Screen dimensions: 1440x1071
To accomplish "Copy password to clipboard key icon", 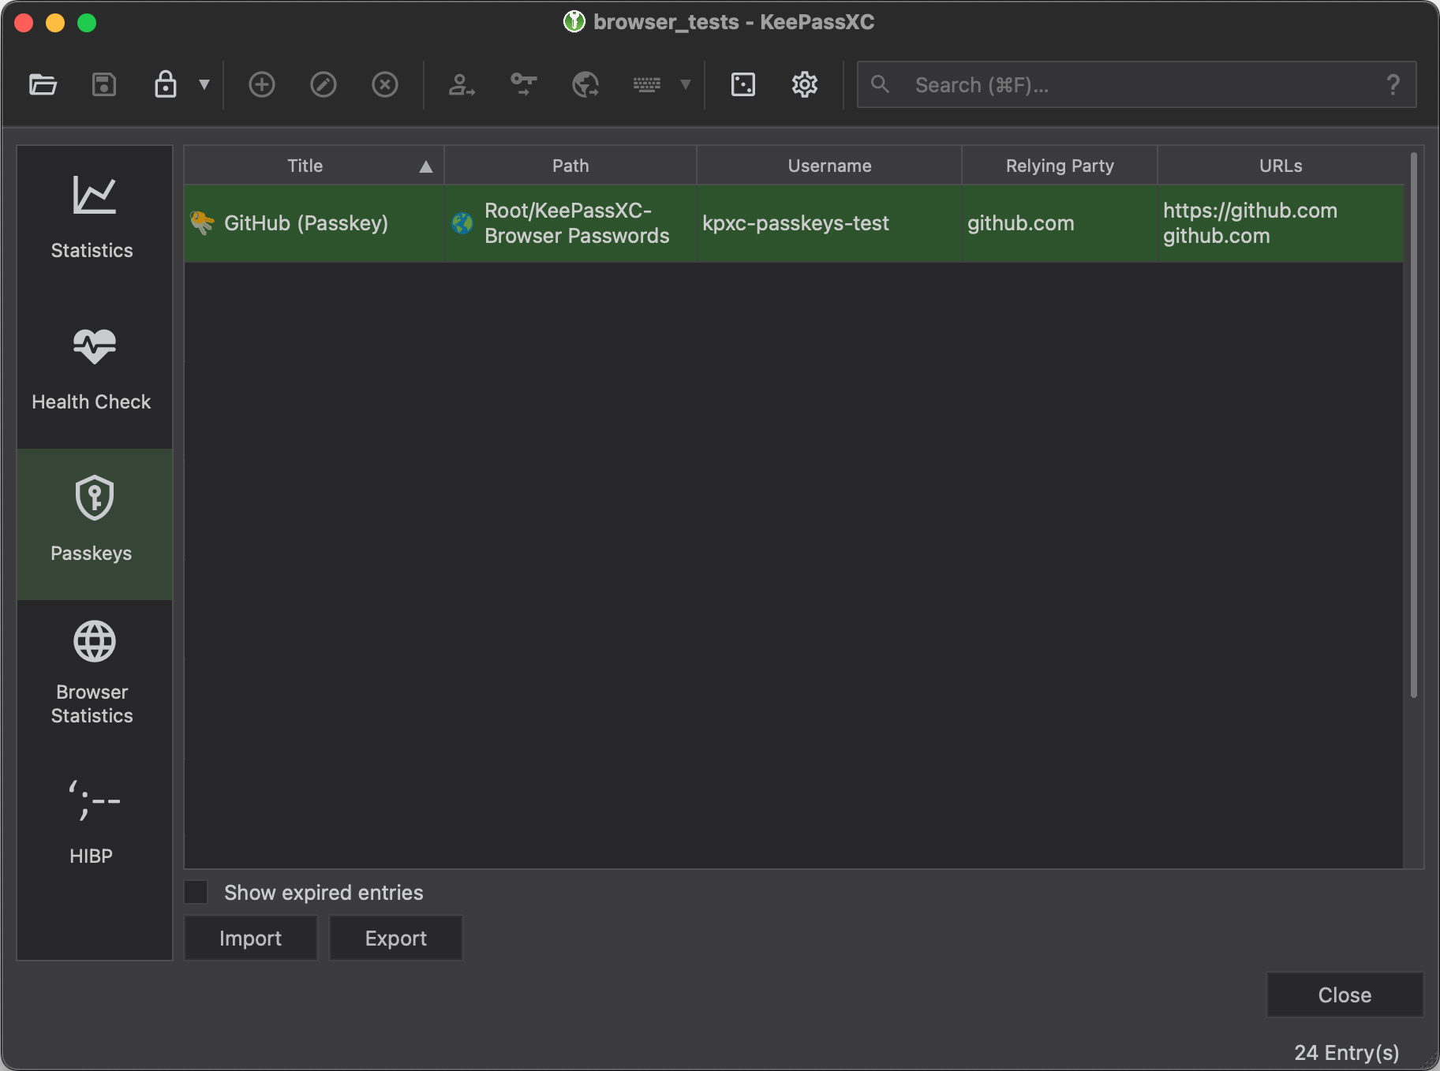I will tap(523, 84).
